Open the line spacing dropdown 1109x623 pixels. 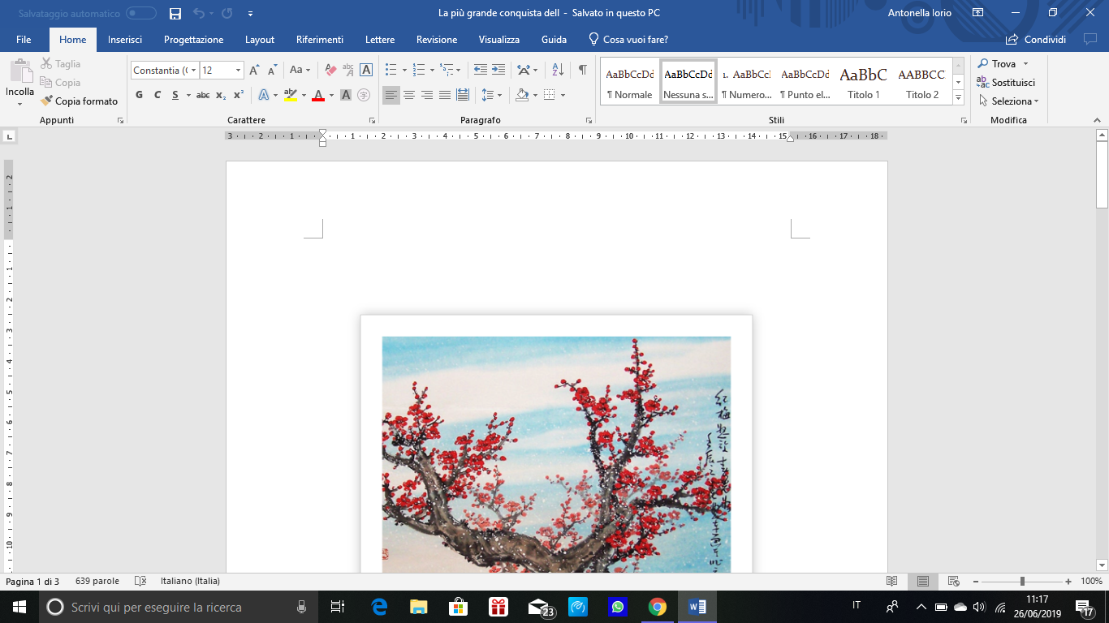[x=490, y=95]
